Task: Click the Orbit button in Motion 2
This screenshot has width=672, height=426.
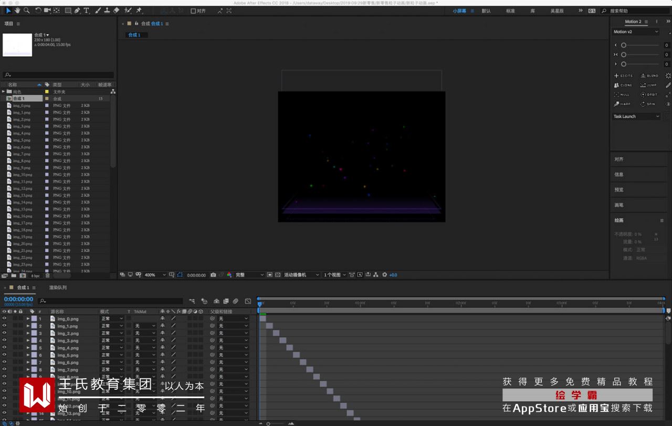Action: [649, 94]
